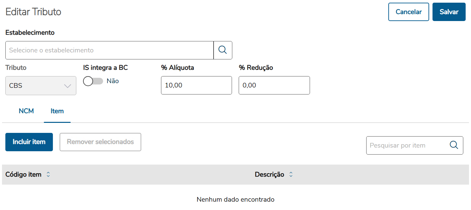Viewport: 471px width, 210px height.
Task: Click the magnifier in Pesquisar por item
Action: [x=454, y=145]
